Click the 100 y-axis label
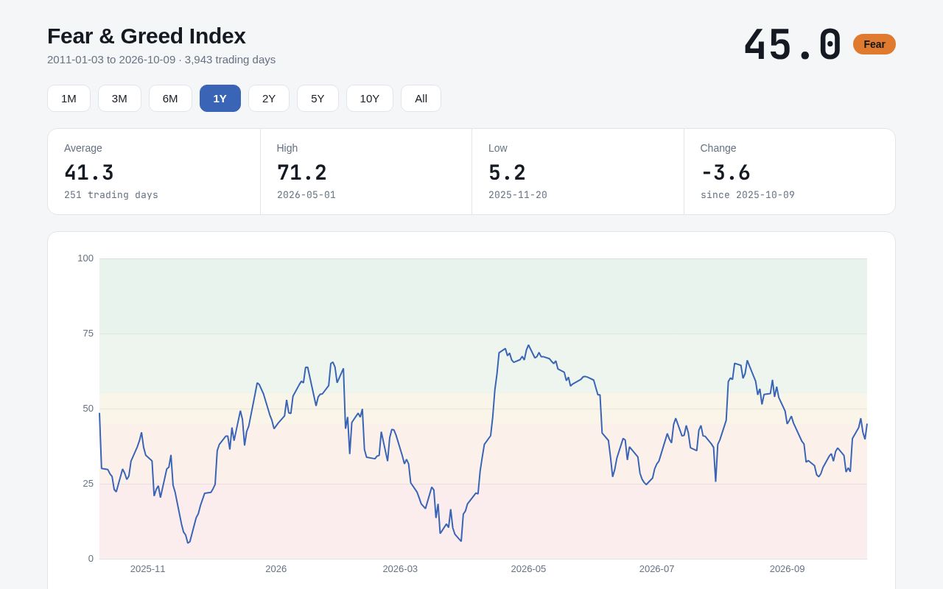 coord(85,258)
